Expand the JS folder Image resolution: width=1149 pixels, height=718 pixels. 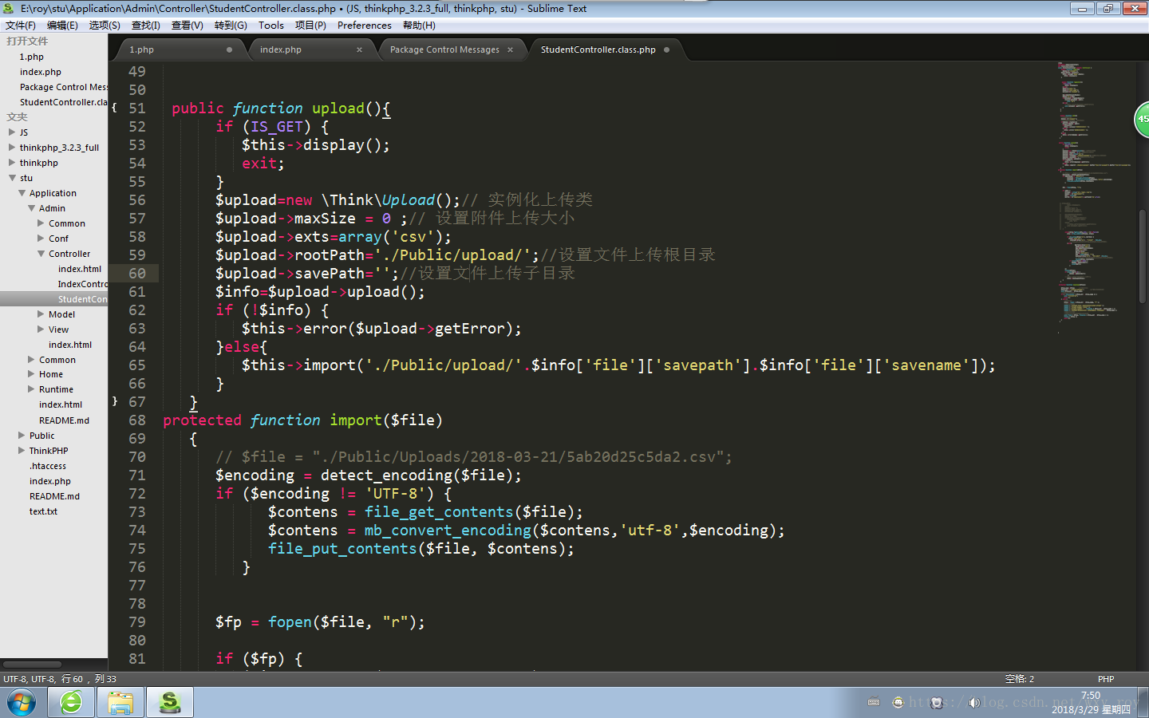click(x=12, y=132)
